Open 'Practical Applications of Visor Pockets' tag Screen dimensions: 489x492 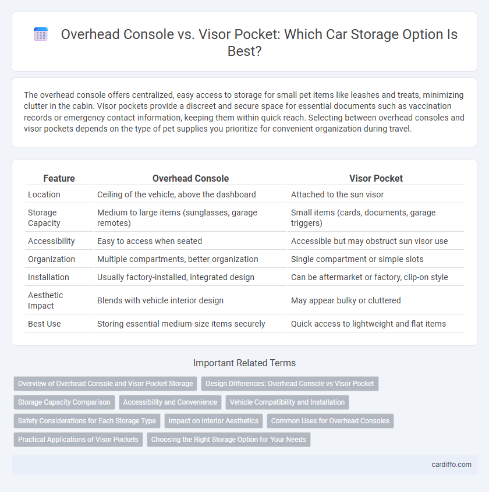(x=78, y=439)
